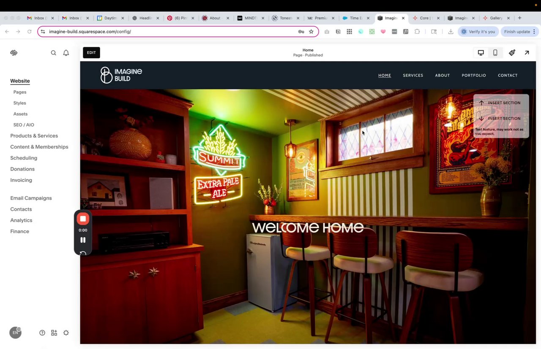Click the Imagine Build site logo
Image resolution: width=541 pixels, height=349 pixels.
pyautogui.click(x=121, y=75)
